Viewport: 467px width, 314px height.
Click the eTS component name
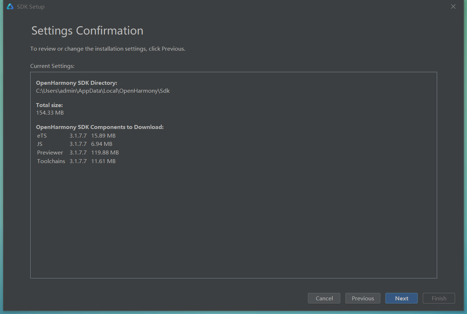42,136
